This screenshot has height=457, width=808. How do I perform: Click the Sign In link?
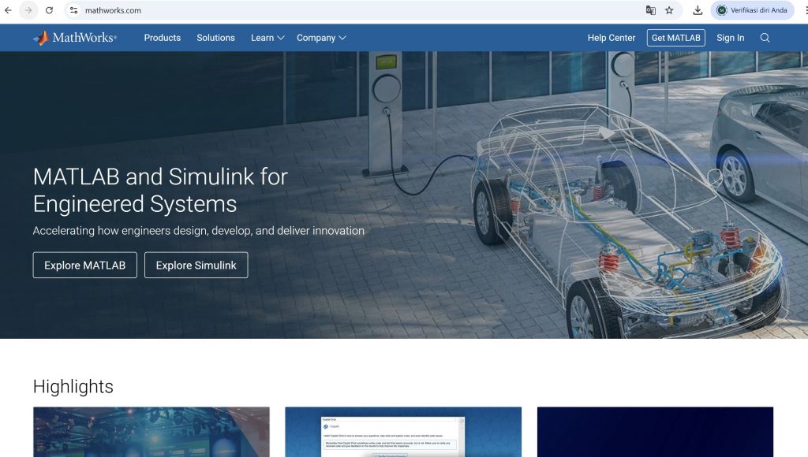coord(730,38)
